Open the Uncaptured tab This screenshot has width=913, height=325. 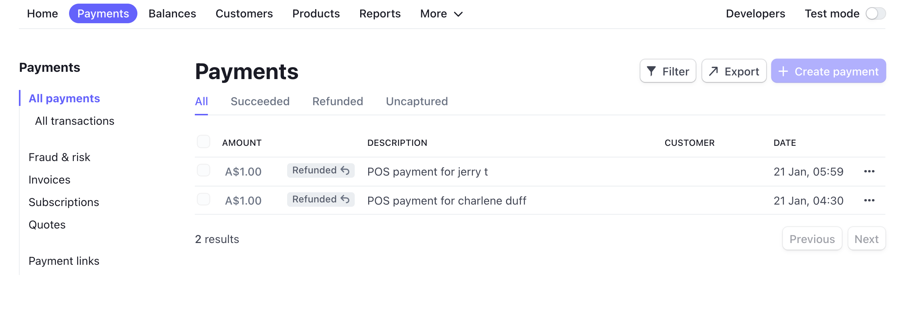click(x=417, y=101)
